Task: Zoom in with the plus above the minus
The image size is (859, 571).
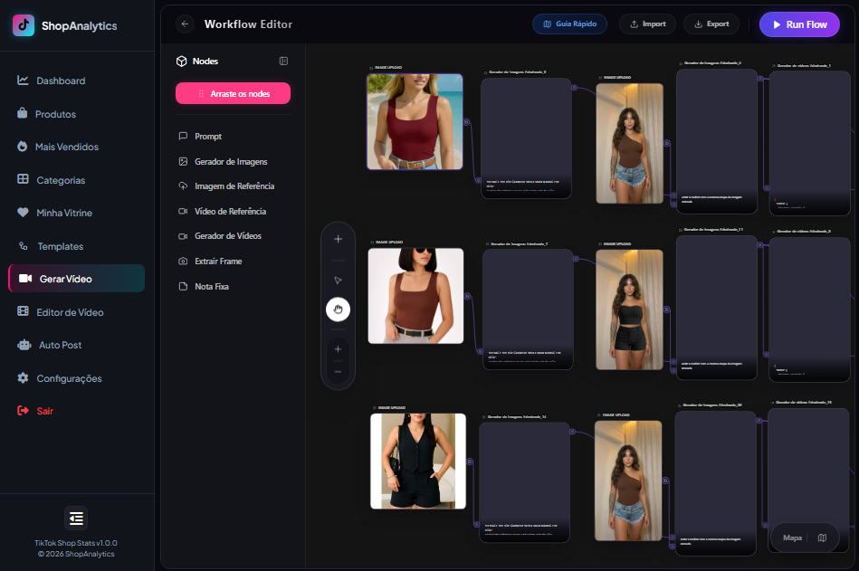Action: pyautogui.click(x=338, y=349)
